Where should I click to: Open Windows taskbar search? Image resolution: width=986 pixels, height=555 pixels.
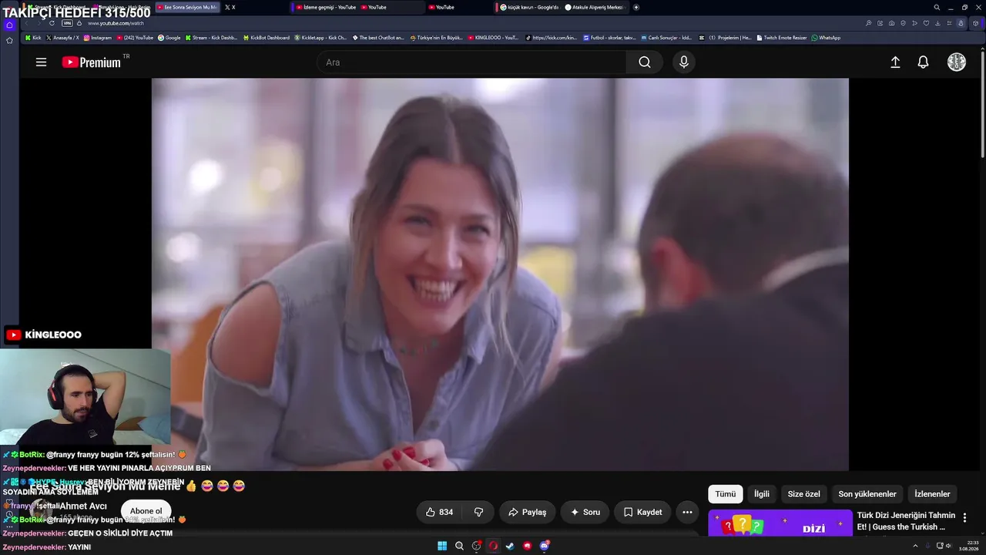click(459, 546)
